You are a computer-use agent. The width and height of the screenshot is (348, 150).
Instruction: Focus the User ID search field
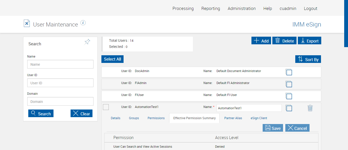click(x=60, y=83)
